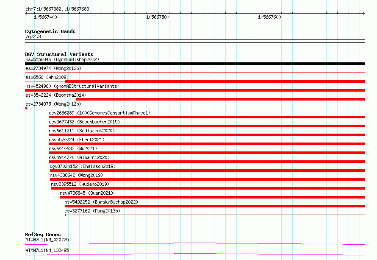The width and height of the screenshot is (377, 260).
Task: Select the DGV Structural Variants track title
Action: point(59,54)
